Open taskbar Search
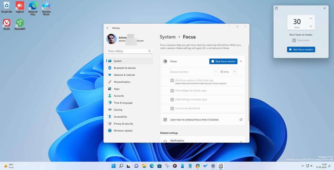This screenshot has width=334, height=170. point(121,166)
